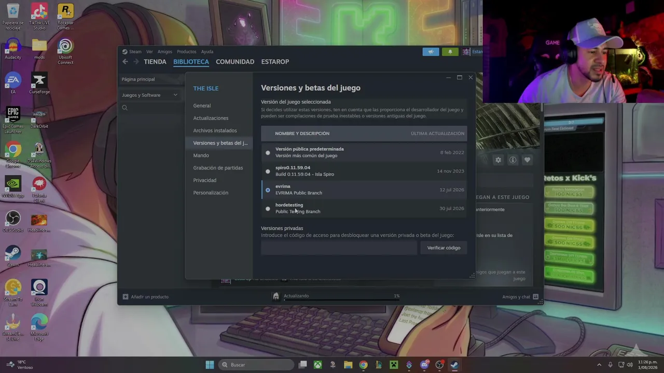Open Discord from the taskbar
664x373 pixels.
click(x=424, y=365)
